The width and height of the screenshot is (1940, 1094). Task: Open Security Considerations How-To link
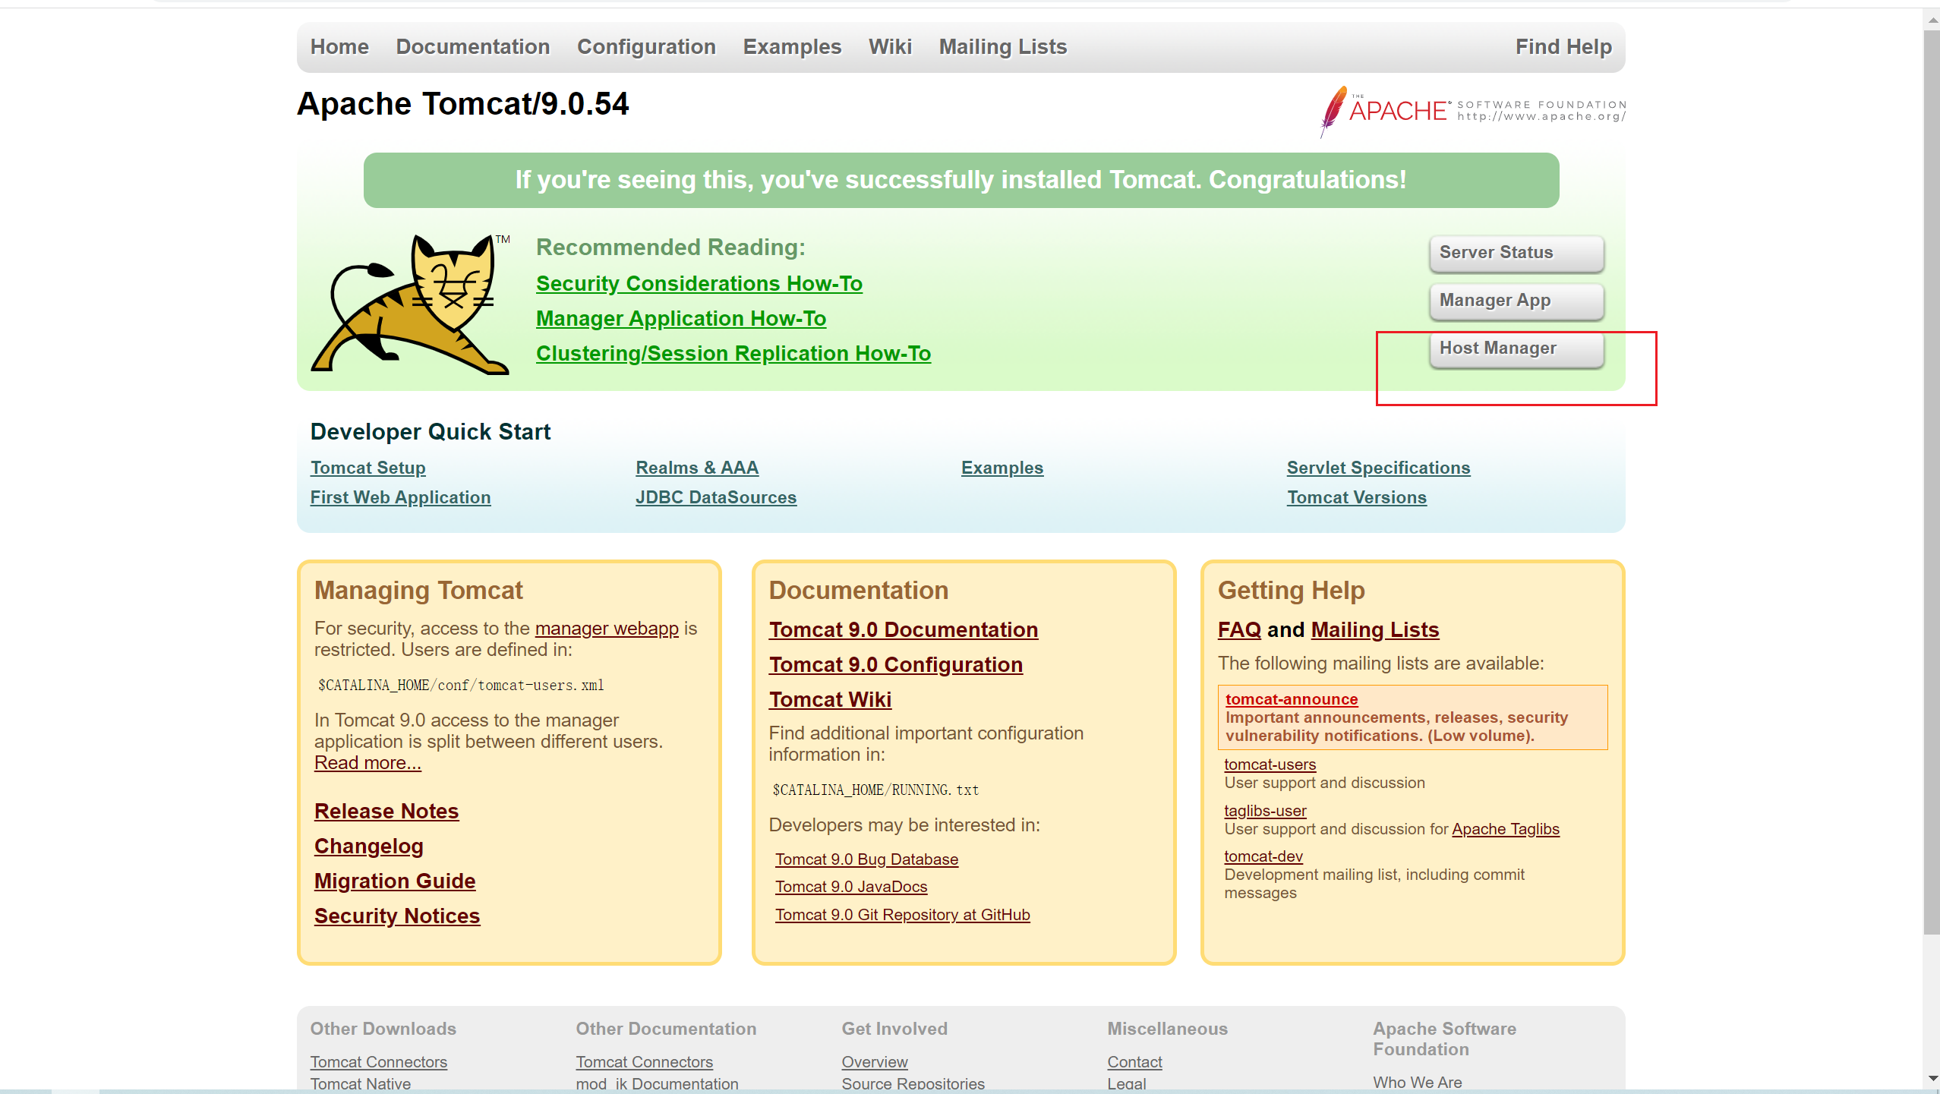(699, 284)
